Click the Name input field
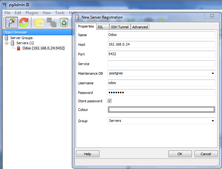 coord(161,35)
